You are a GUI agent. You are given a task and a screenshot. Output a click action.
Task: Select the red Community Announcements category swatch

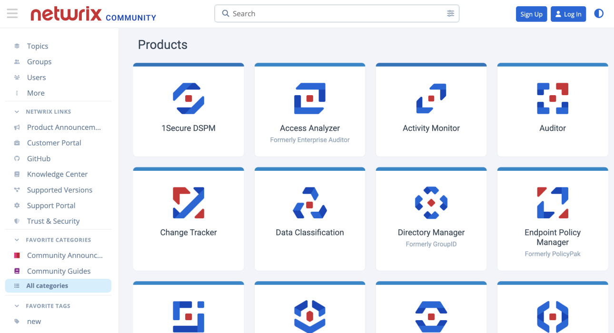pyautogui.click(x=17, y=255)
